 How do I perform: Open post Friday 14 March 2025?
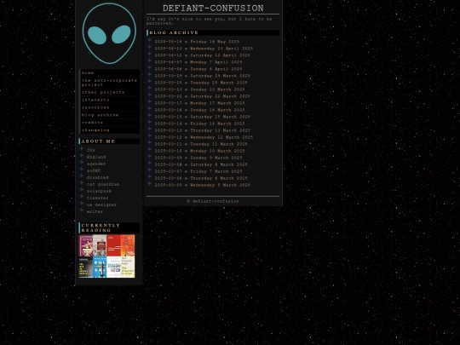[x=199, y=124]
